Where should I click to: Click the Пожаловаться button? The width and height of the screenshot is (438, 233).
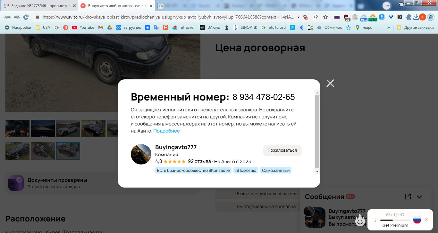282,150
